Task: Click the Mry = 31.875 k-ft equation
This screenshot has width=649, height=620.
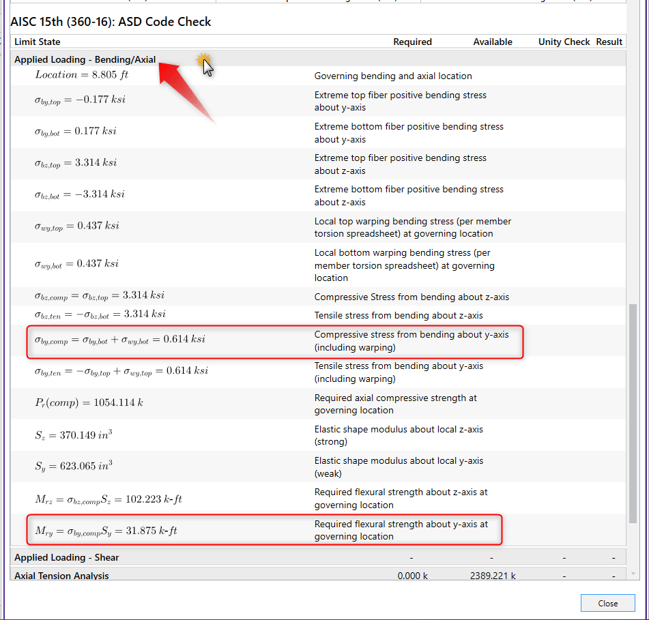Action: (106, 530)
